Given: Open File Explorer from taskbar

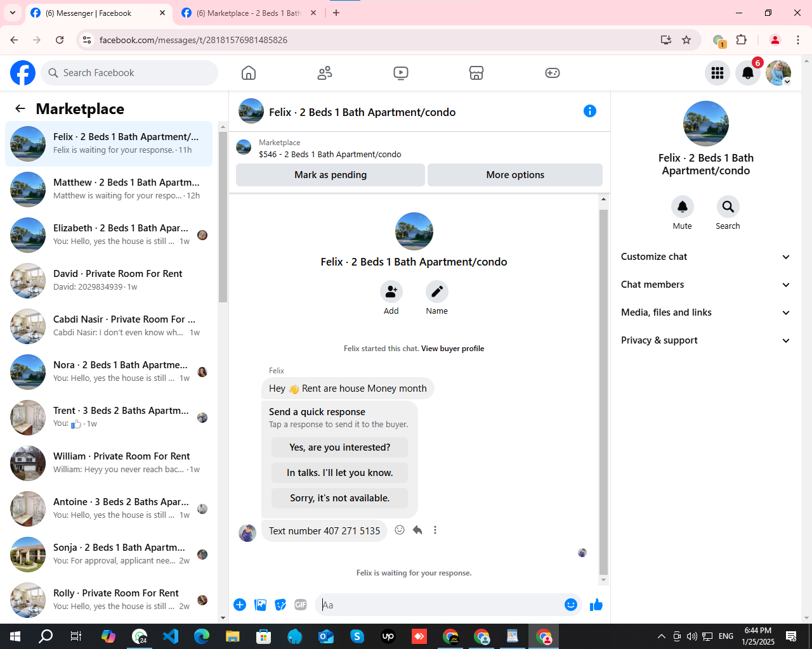Looking at the screenshot, I should click(232, 636).
